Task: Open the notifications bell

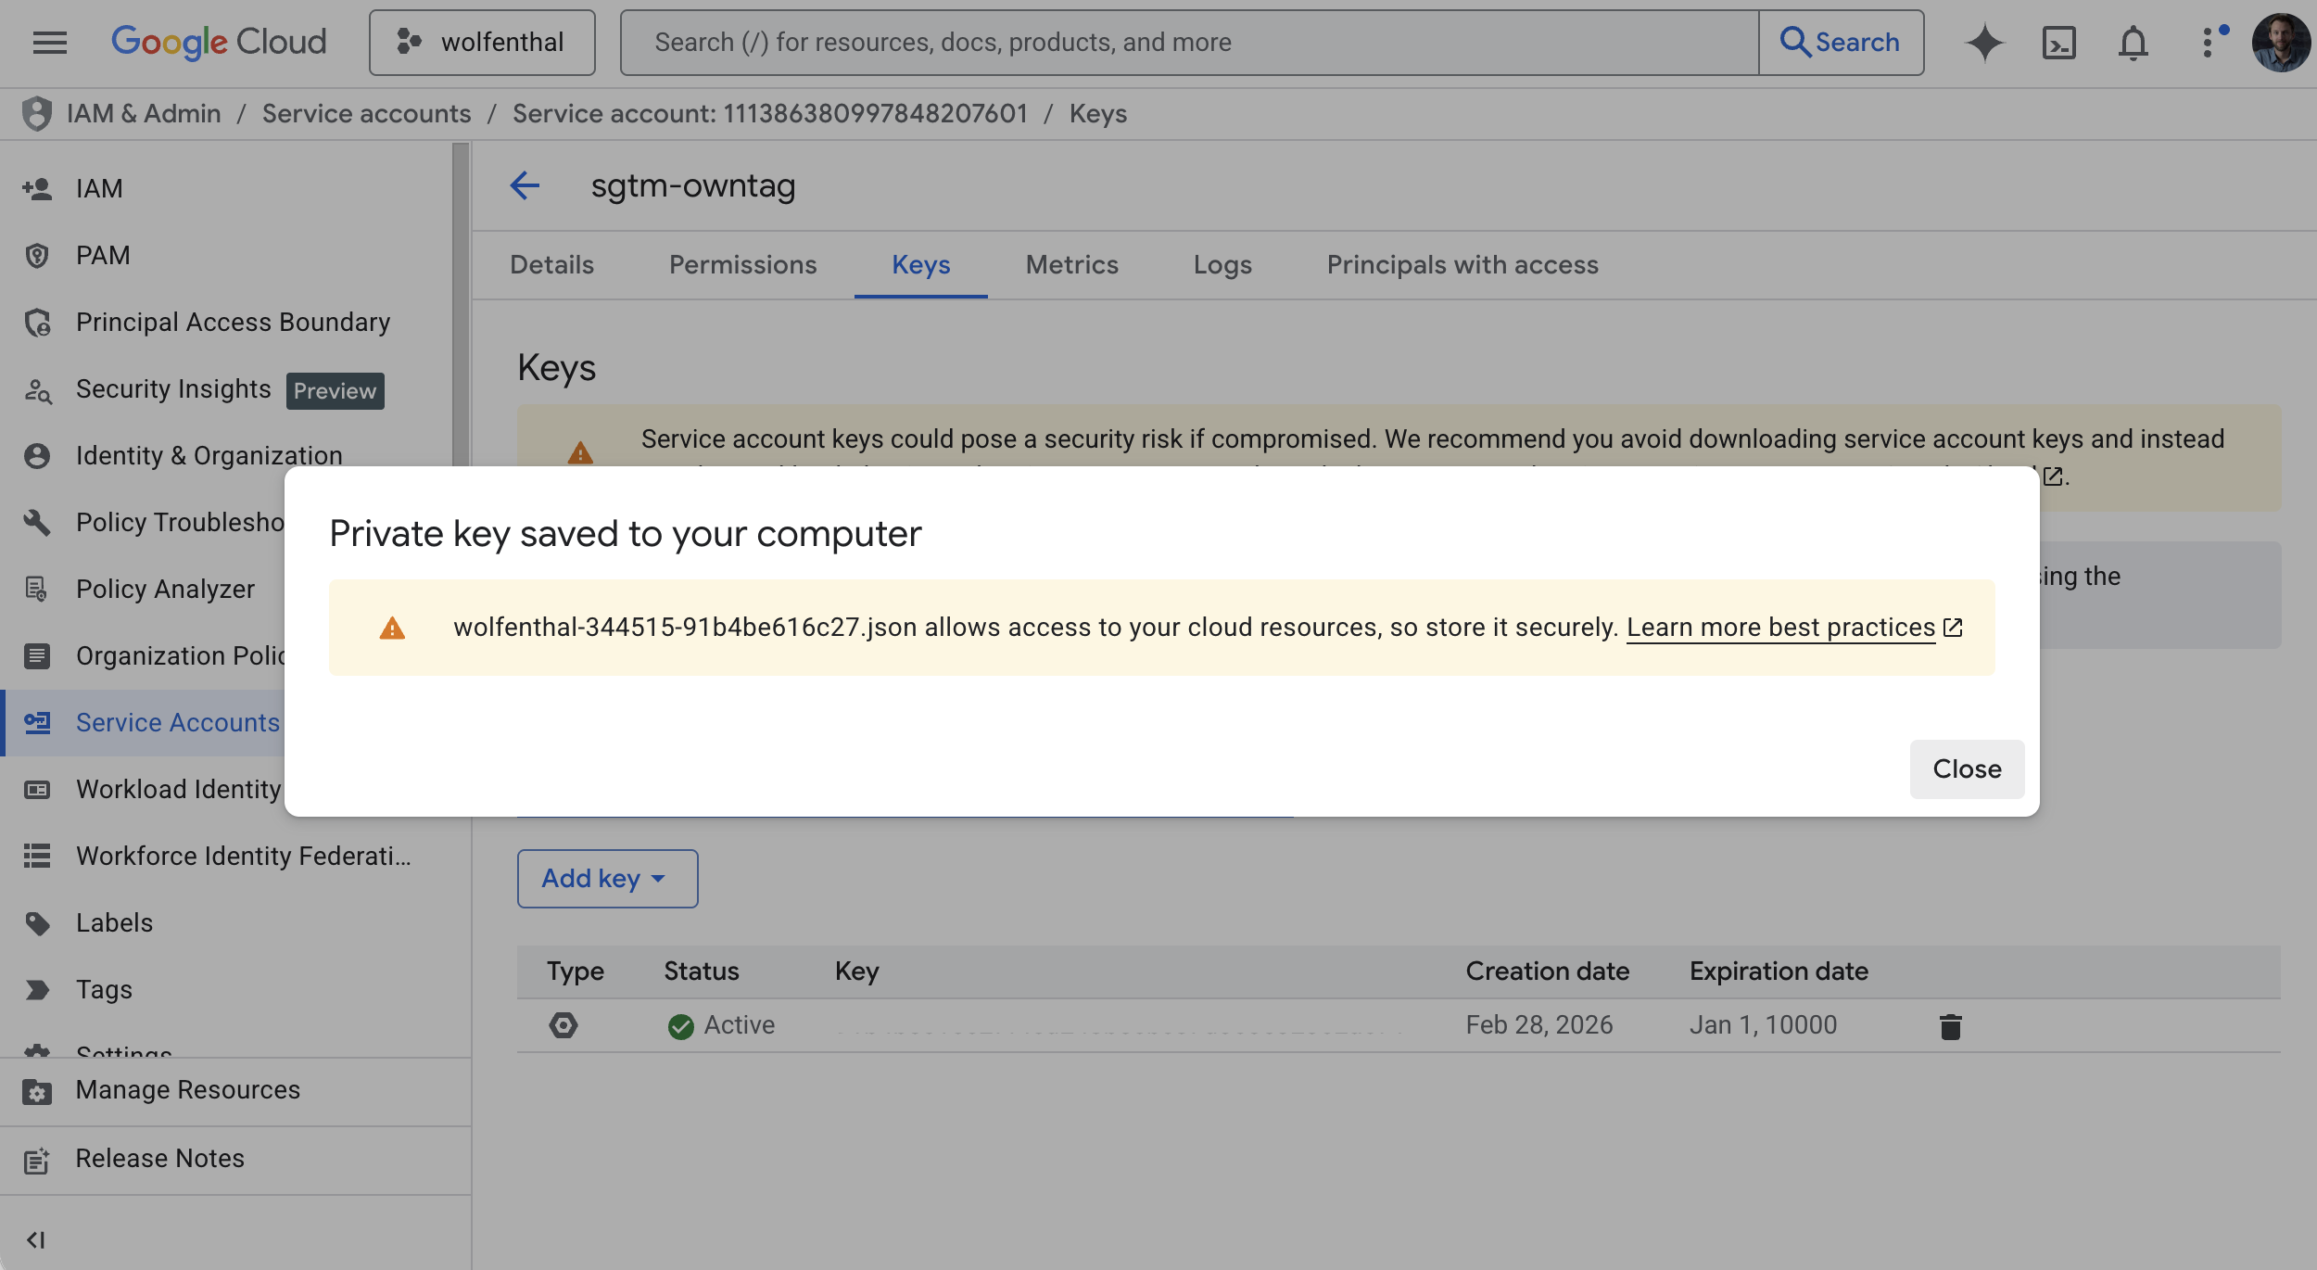Action: [2133, 43]
